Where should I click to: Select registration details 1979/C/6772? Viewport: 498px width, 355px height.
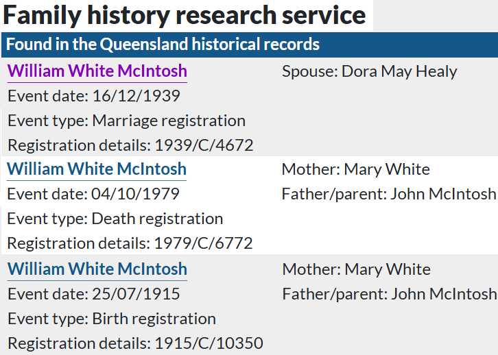tap(204, 243)
